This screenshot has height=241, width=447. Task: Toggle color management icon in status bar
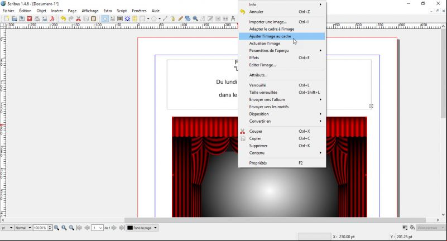click(405, 228)
